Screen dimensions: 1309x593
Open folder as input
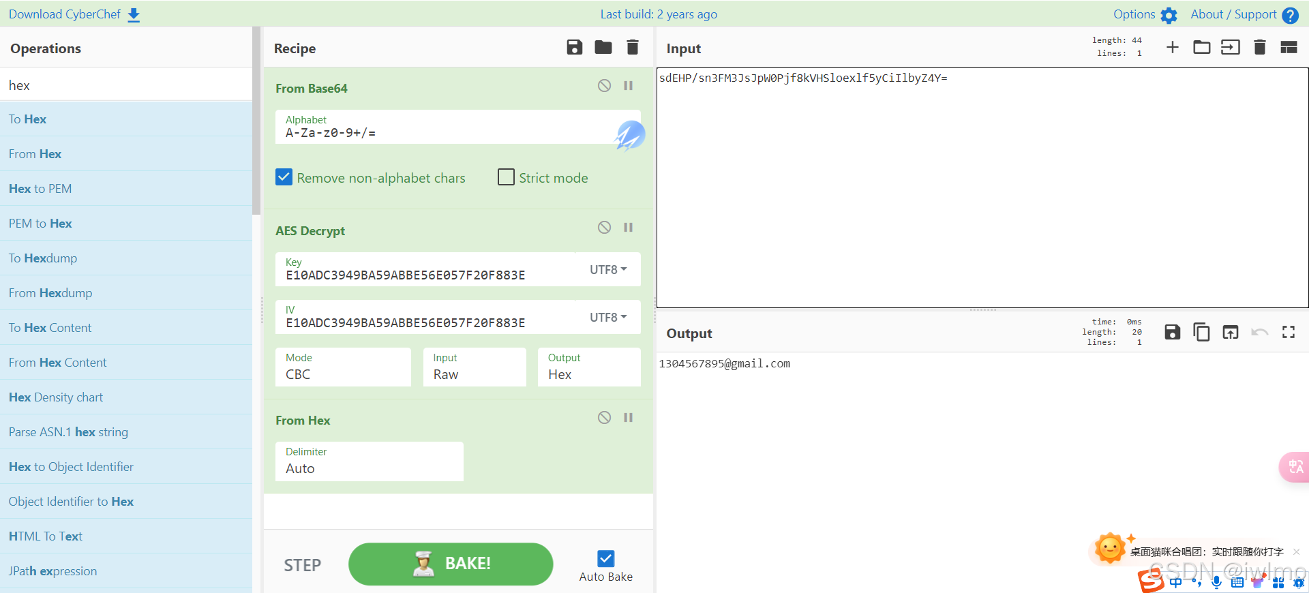(1202, 47)
